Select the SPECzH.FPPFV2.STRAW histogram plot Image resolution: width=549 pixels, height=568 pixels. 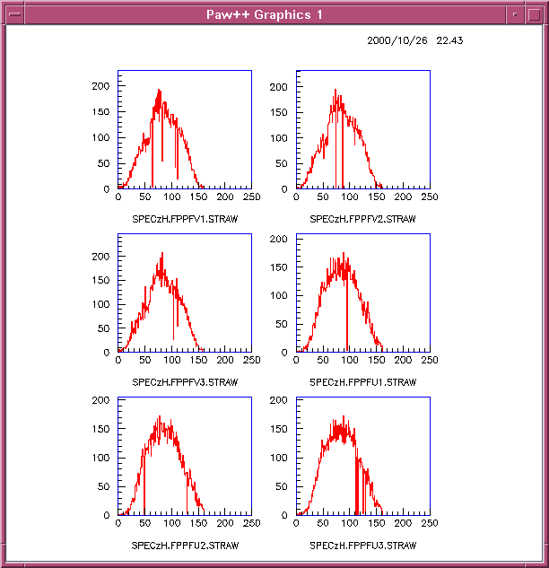[x=363, y=129]
